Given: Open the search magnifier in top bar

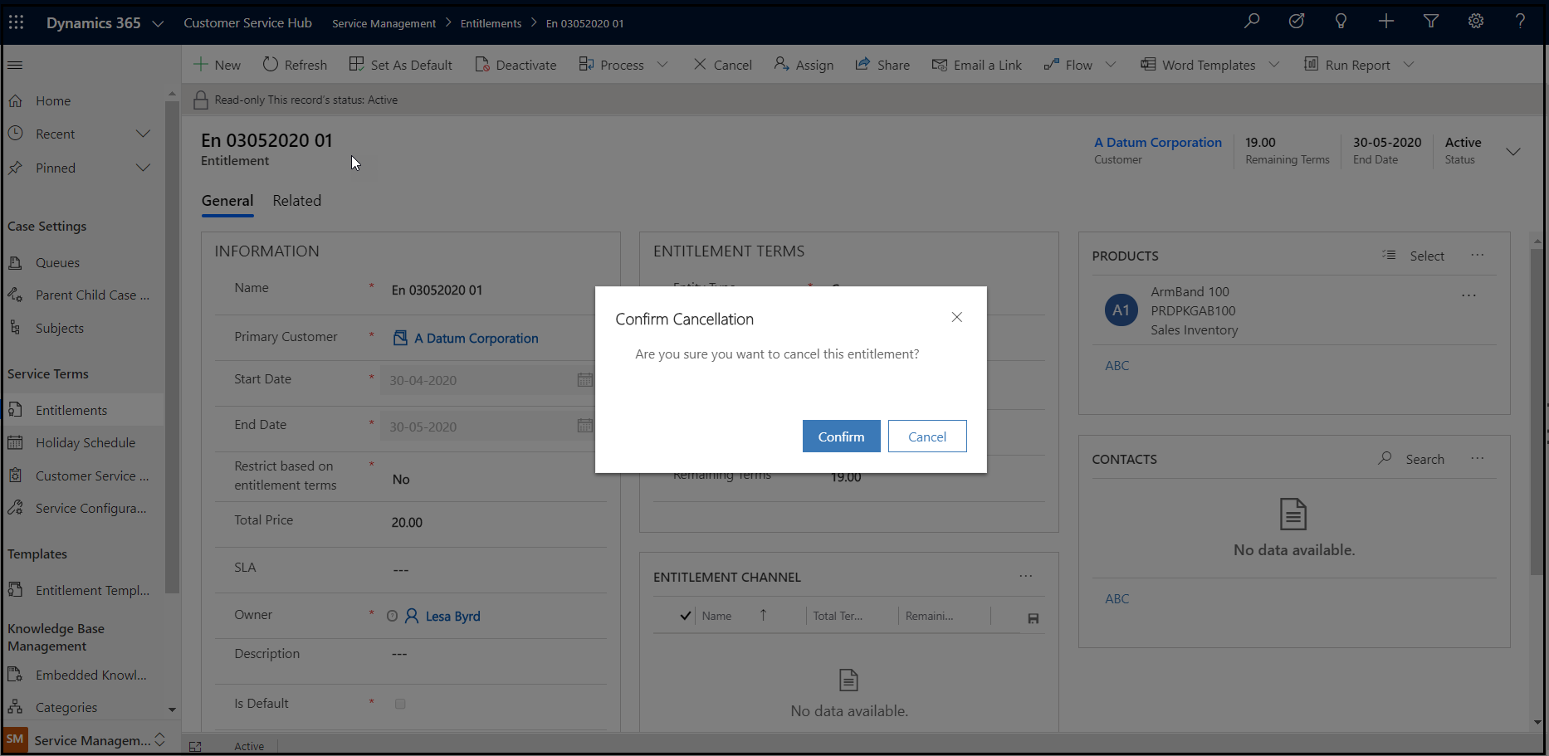Looking at the screenshot, I should pyautogui.click(x=1252, y=22).
